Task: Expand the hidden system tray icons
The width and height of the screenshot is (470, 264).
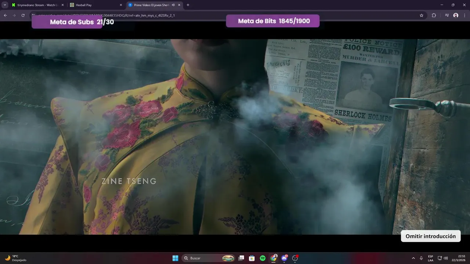Action: click(x=413, y=258)
